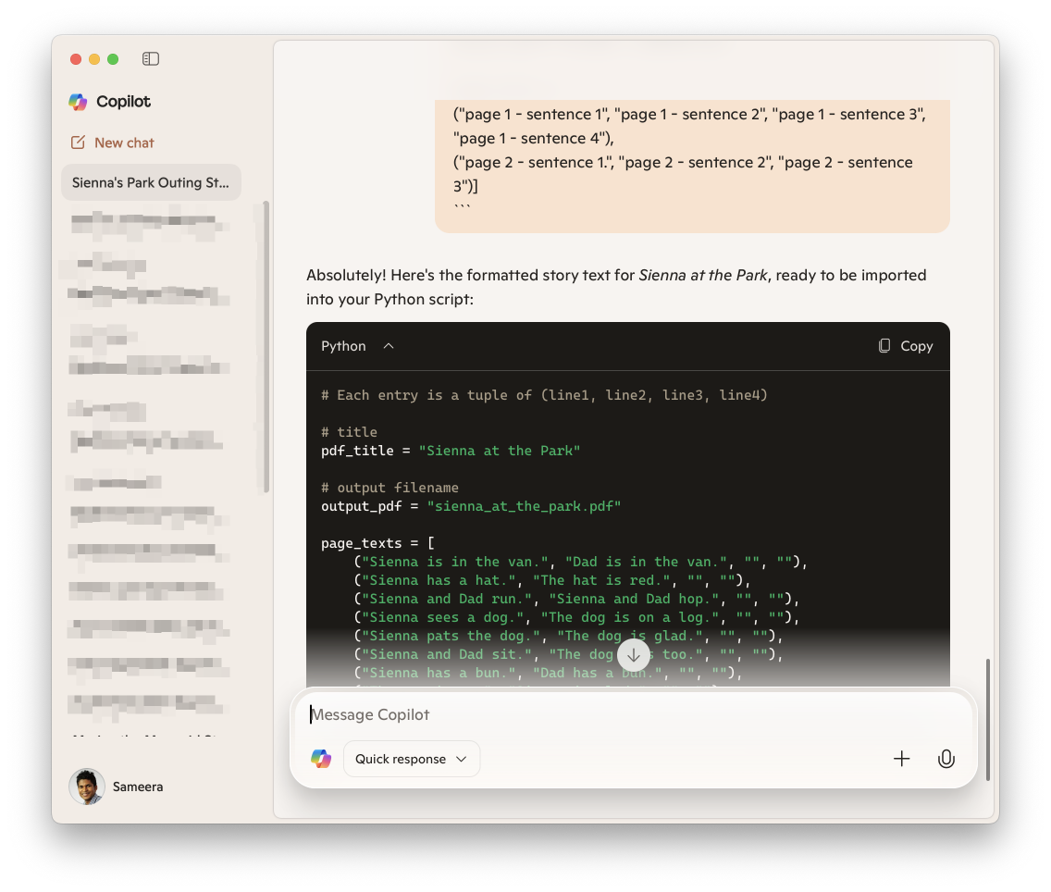Click the "# Each entry is a tuple" comment
Viewport: 1051px width, 892px height.
coord(544,395)
